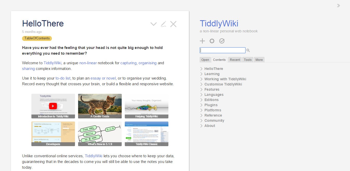
Task: Click the TiddlyWiki link in the welcome paragraph
Action: tap(52, 63)
